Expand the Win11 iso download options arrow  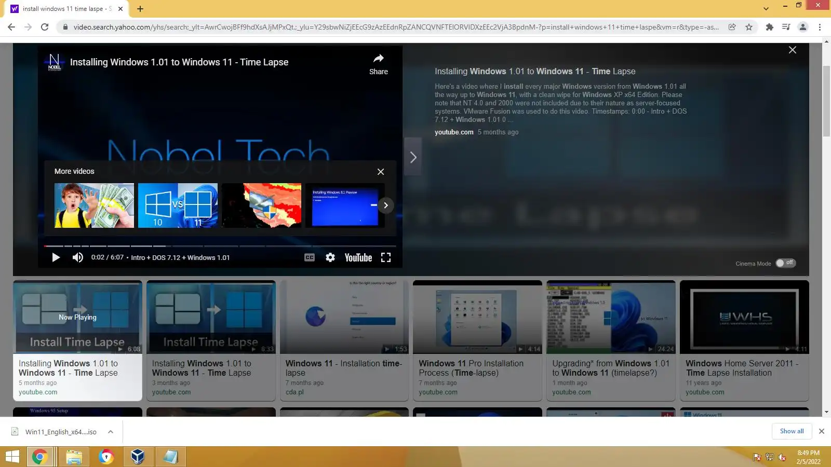tap(111, 432)
